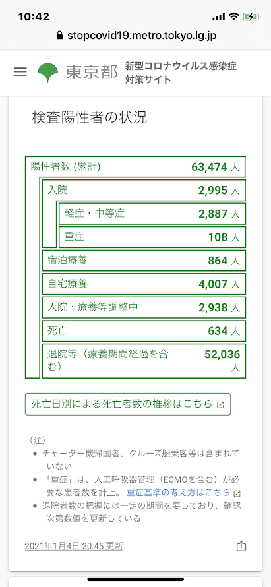
Task: Select the 死亡 634 人 row
Action: point(144,330)
